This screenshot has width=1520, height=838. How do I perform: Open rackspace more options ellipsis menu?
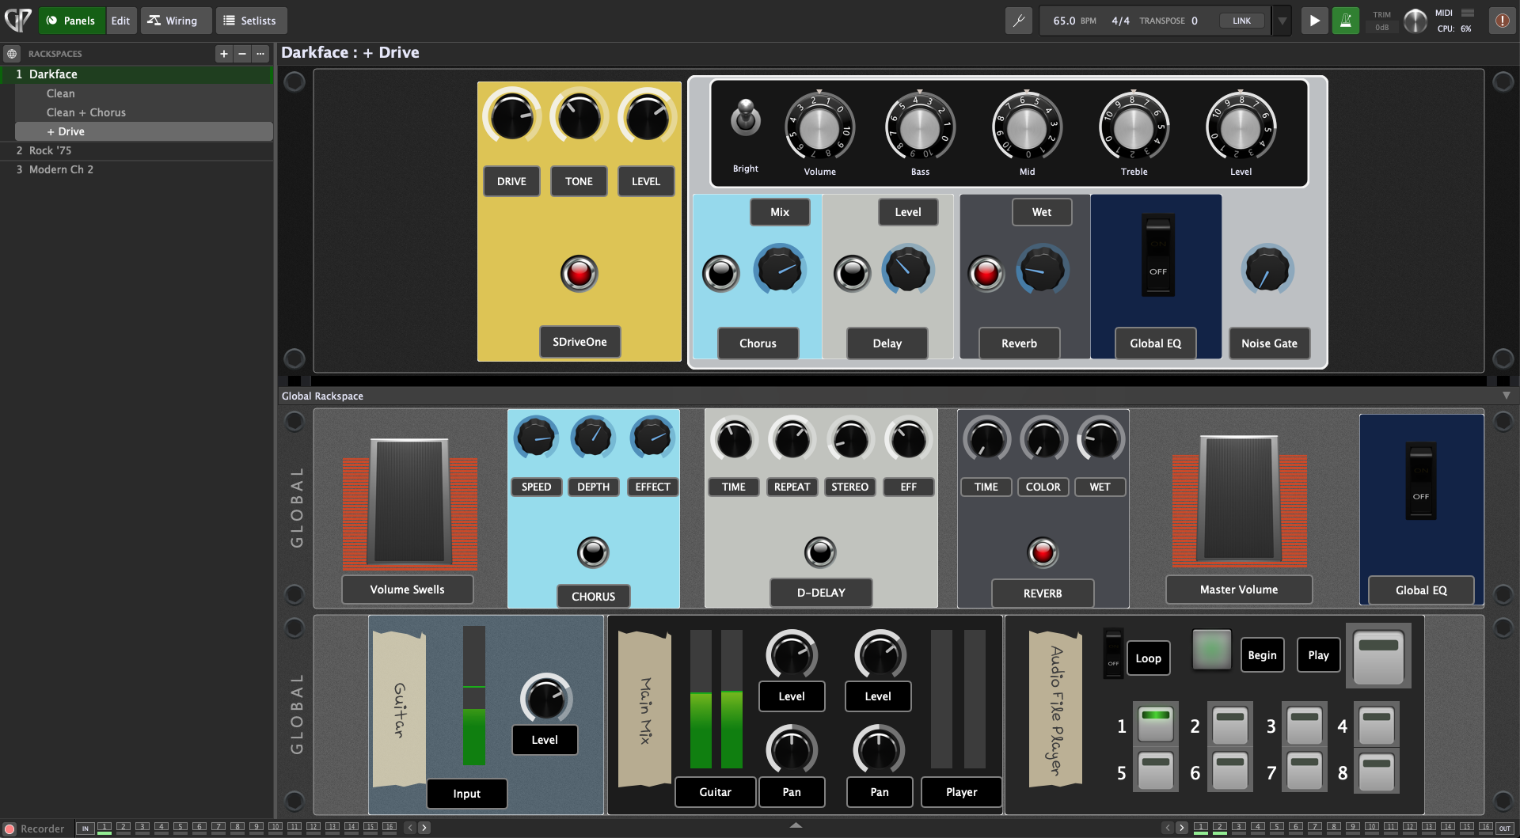(x=260, y=54)
